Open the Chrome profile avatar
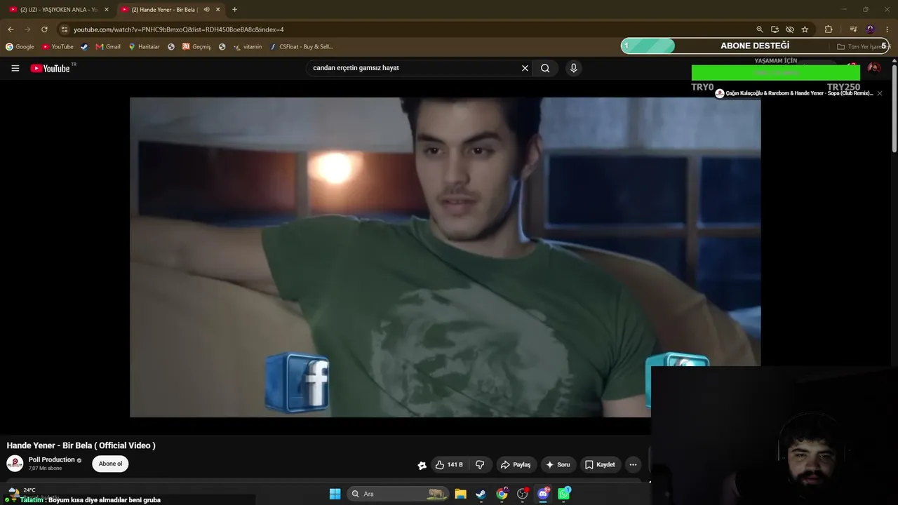The height and width of the screenshot is (505, 898). pyautogui.click(x=871, y=29)
